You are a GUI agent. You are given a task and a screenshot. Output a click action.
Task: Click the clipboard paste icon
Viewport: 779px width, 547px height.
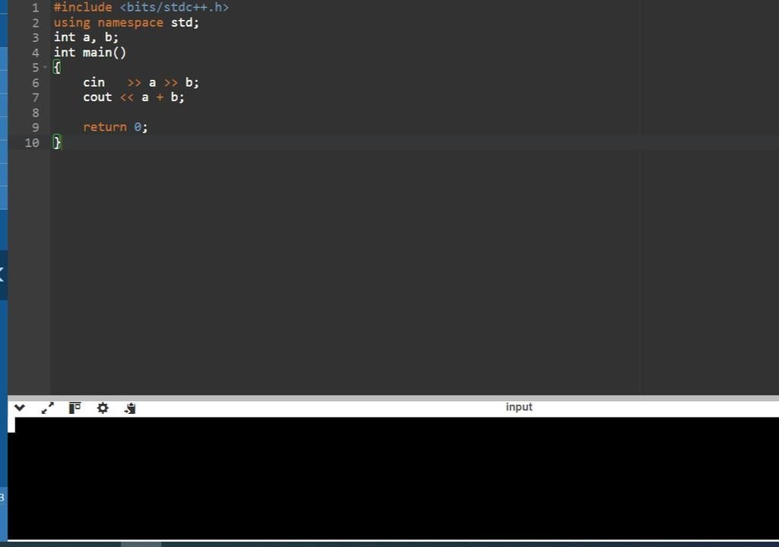coord(129,409)
